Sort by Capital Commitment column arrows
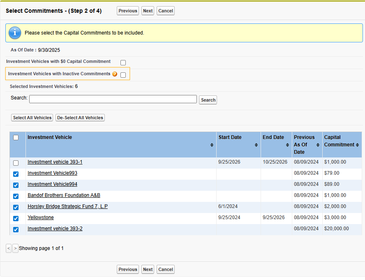Image resolution: width=365 pixels, height=280 pixels. [358, 145]
